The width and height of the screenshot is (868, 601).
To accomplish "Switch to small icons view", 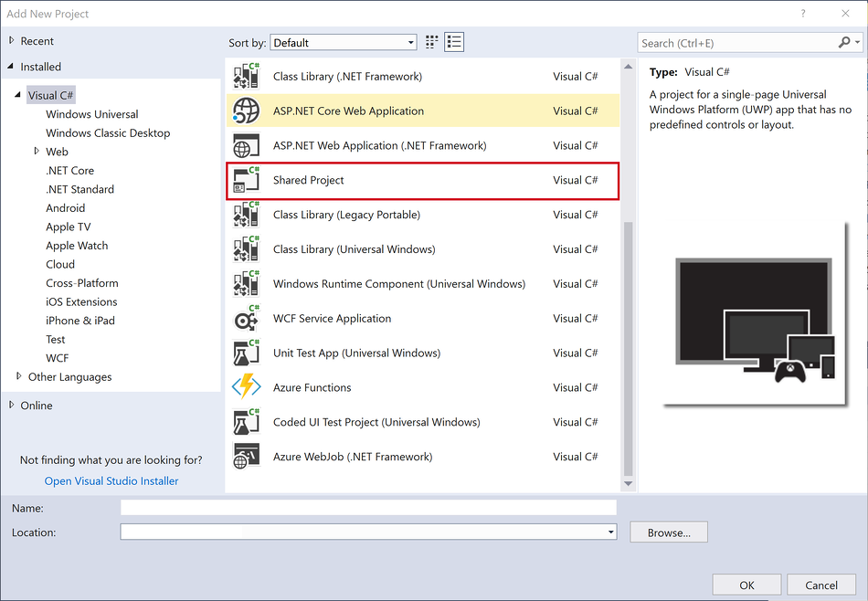I will click(x=432, y=42).
